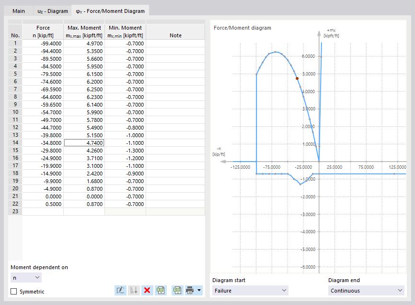Viewport: 415px width, 305px height.
Task: Click force cell -4.9000
Action: 43,189
